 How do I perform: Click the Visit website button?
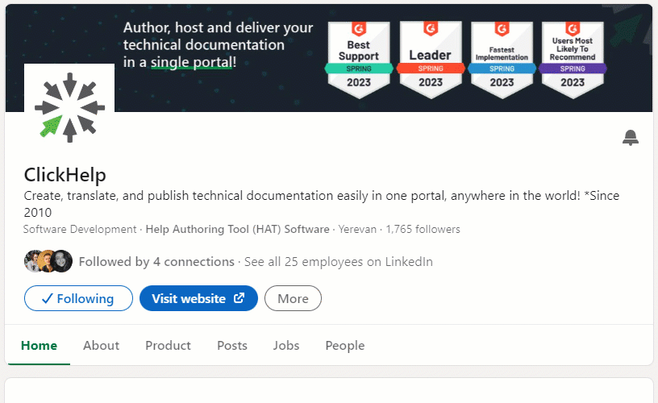pos(198,298)
